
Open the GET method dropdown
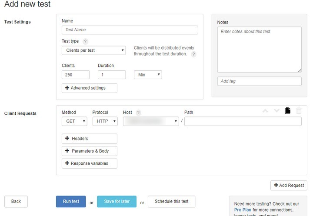click(74, 121)
